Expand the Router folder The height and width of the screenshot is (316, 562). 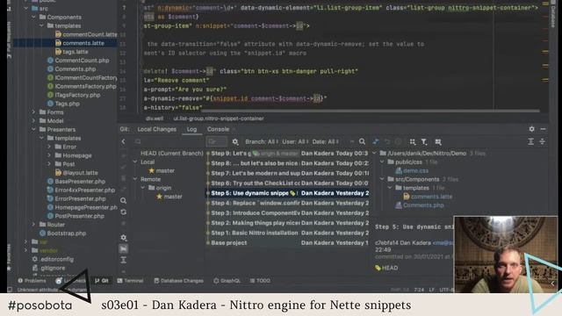[33, 225]
